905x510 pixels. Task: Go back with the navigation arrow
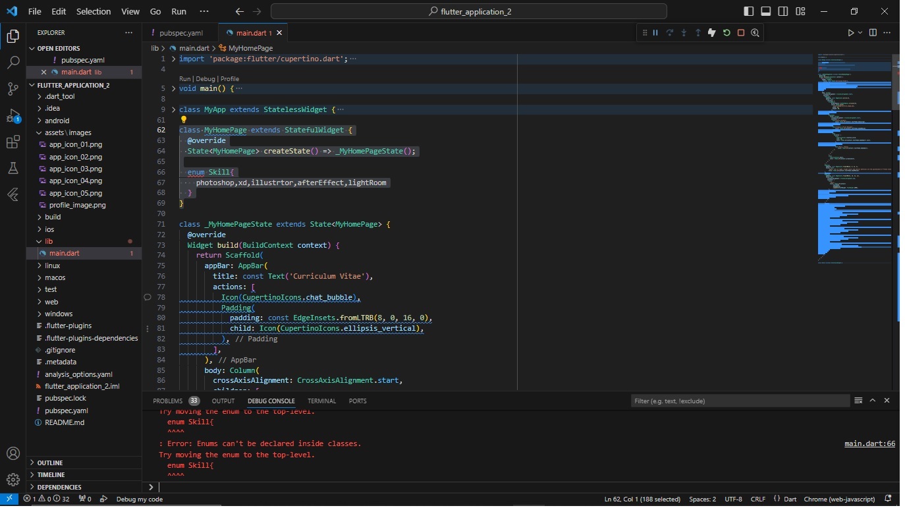point(240,11)
